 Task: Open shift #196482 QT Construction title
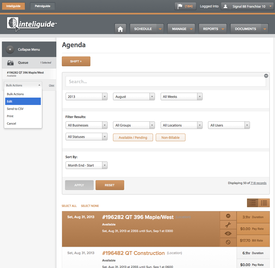pos(133,253)
